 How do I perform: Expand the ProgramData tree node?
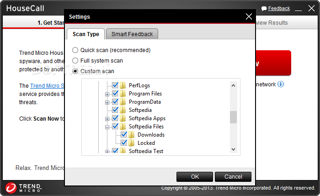107,102
